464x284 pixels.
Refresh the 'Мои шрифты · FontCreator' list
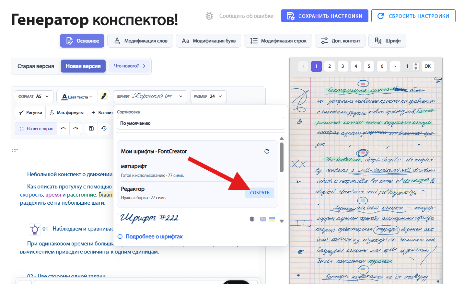[x=267, y=151]
